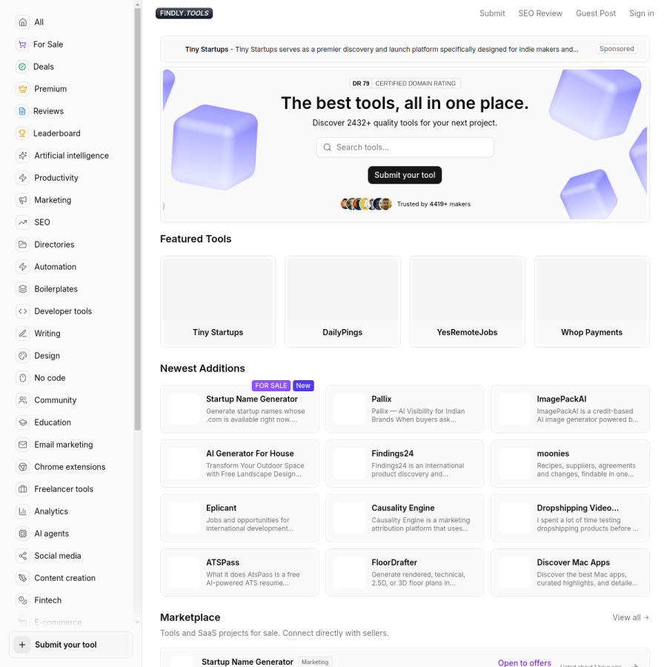This screenshot has height=667, width=667.
Task: Click the Developer tools code icon
Action: [x=23, y=311]
